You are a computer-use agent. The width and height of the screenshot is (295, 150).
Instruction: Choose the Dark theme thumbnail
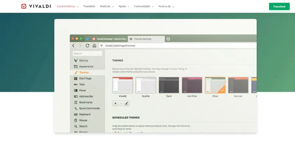tap(169, 85)
